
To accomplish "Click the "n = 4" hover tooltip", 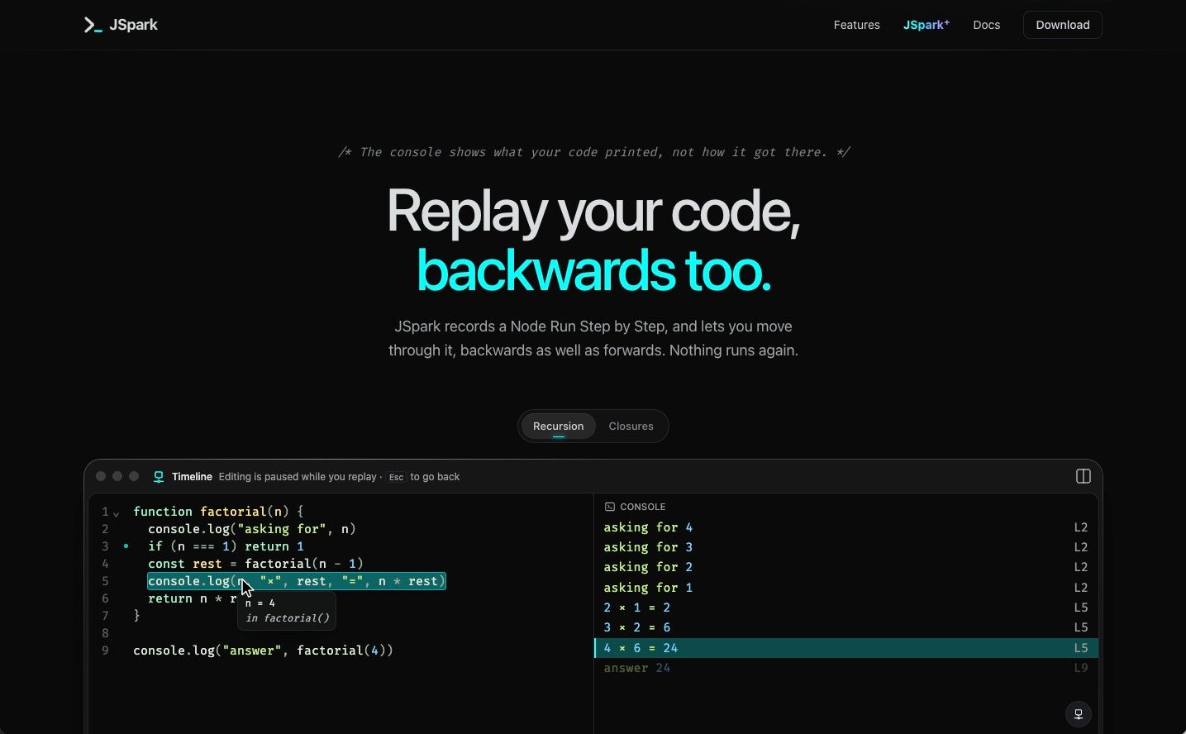I will click(286, 611).
